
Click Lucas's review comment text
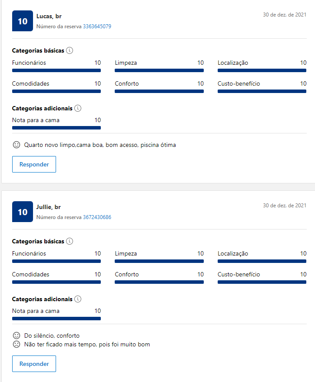click(x=100, y=145)
